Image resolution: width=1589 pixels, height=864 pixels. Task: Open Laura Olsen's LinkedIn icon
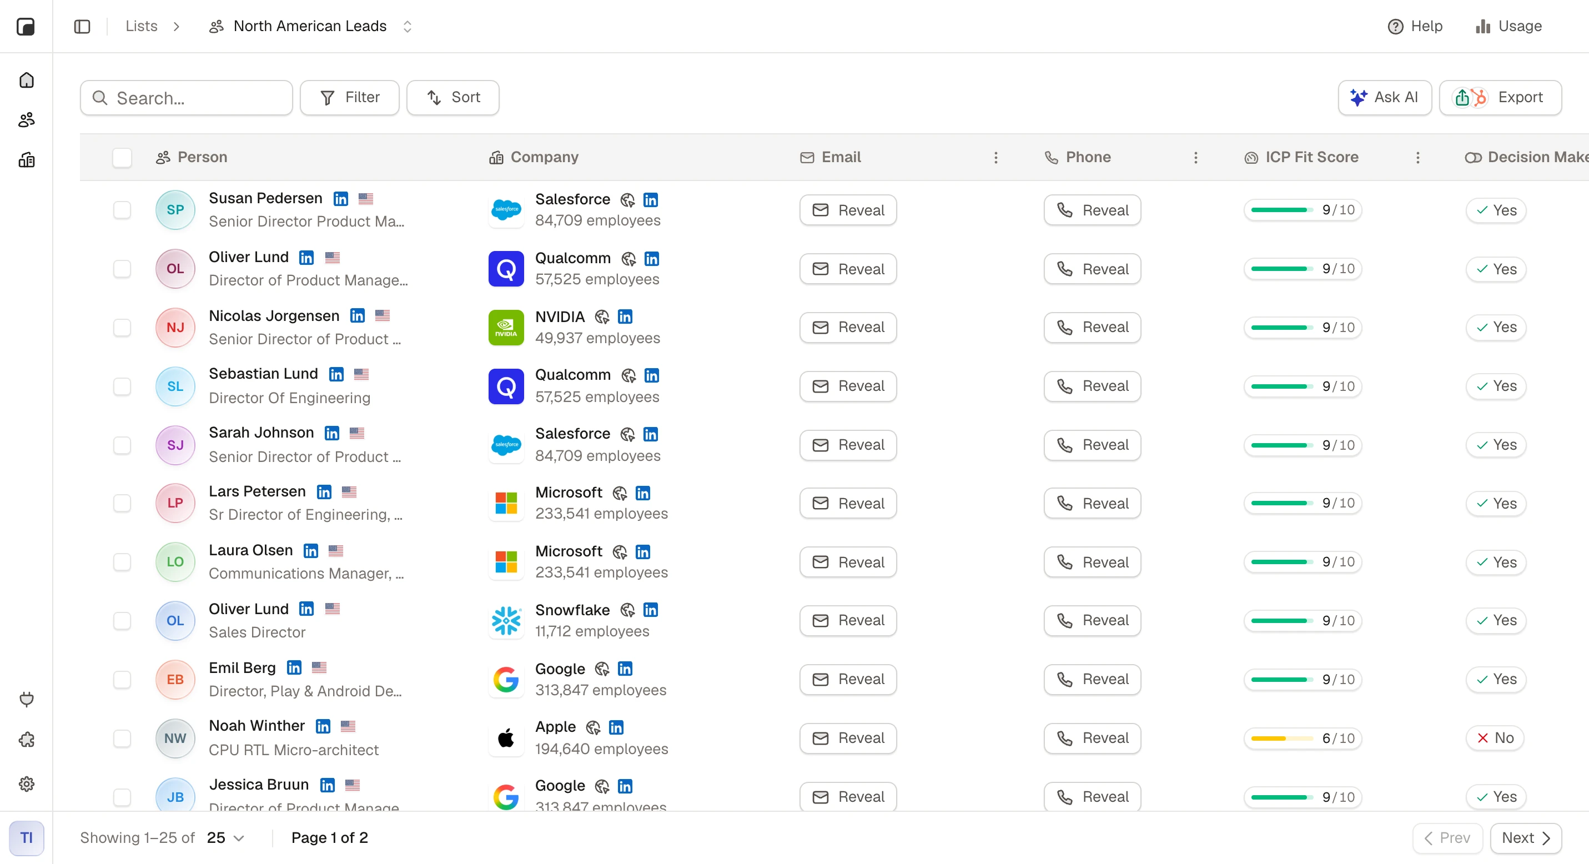(311, 551)
